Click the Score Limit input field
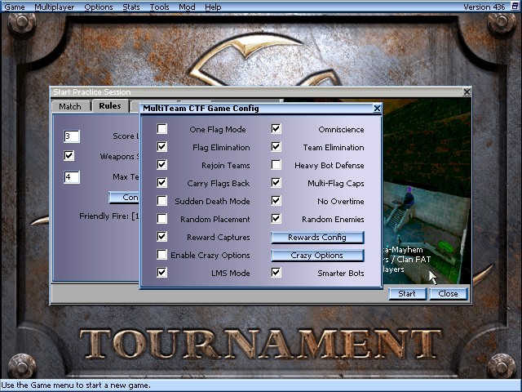 tap(72, 136)
